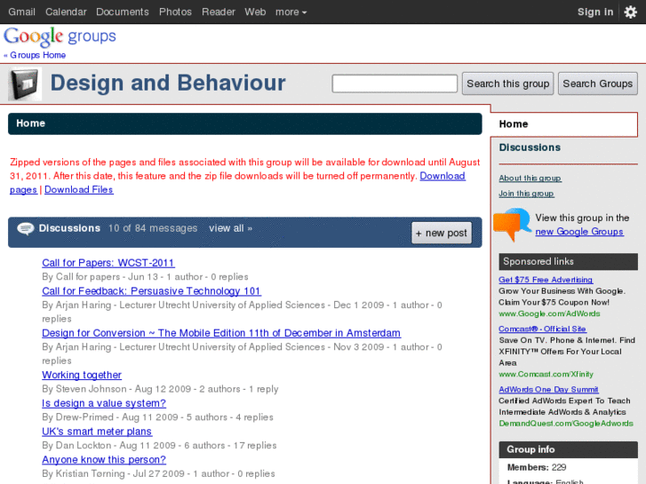This screenshot has width=646, height=484.
Task: Click the Design and Behaviour group title
Action: coord(168,83)
